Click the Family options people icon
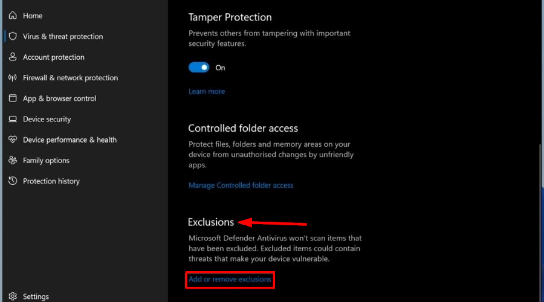Viewport: 544px width, 302px height. coord(12,160)
